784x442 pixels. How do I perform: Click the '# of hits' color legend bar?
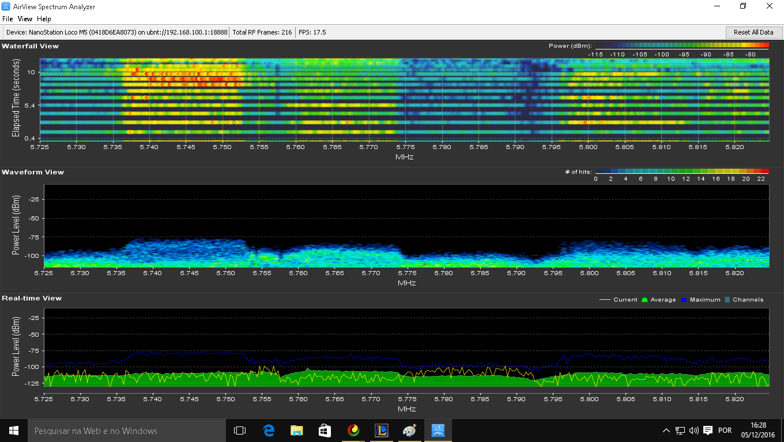[x=681, y=172]
